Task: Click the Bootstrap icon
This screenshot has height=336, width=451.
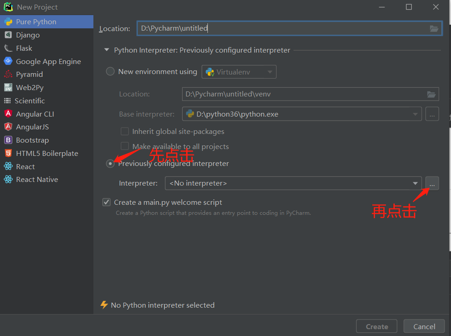Action: pyautogui.click(x=8, y=140)
